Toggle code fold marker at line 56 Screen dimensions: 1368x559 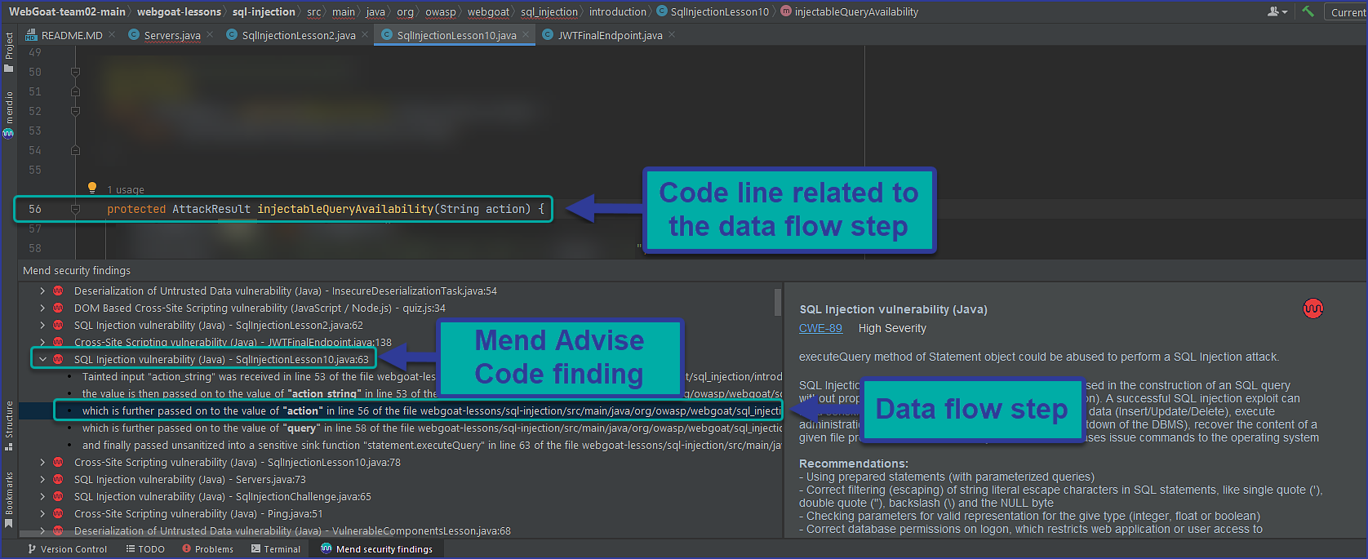click(75, 209)
